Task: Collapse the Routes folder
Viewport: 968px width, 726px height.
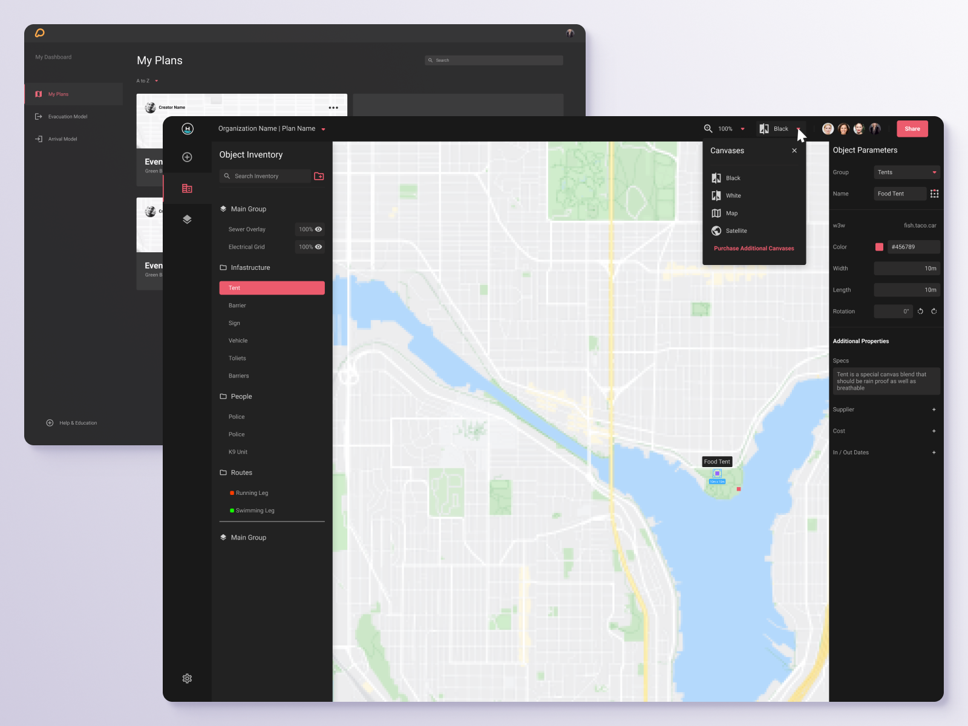Action: 236,473
